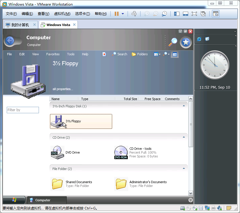Toggle the details pane toolbar icon
The image size is (240, 213).
175,54
